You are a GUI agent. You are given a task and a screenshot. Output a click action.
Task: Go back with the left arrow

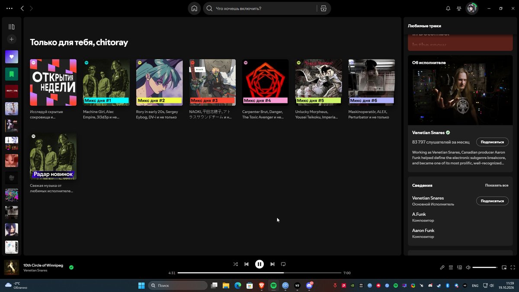(x=22, y=8)
